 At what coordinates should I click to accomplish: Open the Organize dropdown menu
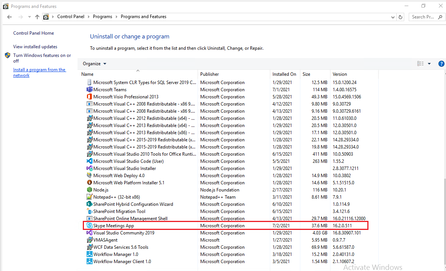coord(94,64)
